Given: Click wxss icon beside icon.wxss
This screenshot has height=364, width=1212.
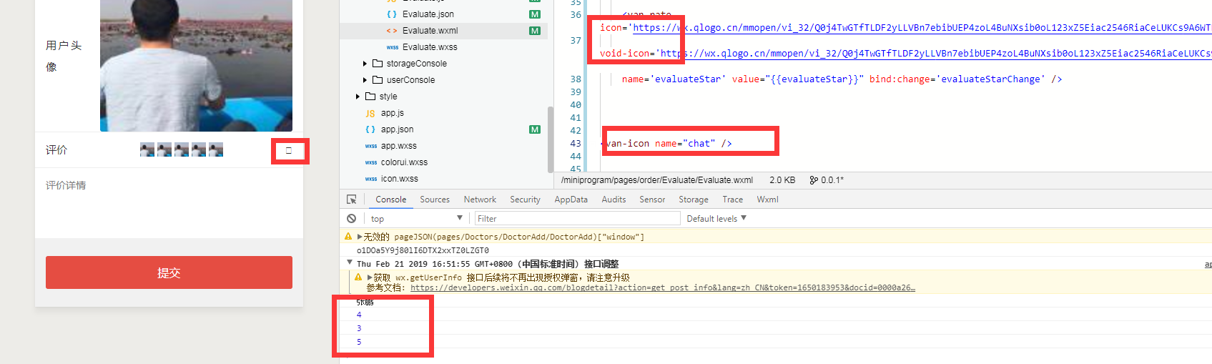Looking at the screenshot, I should click(x=371, y=179).
